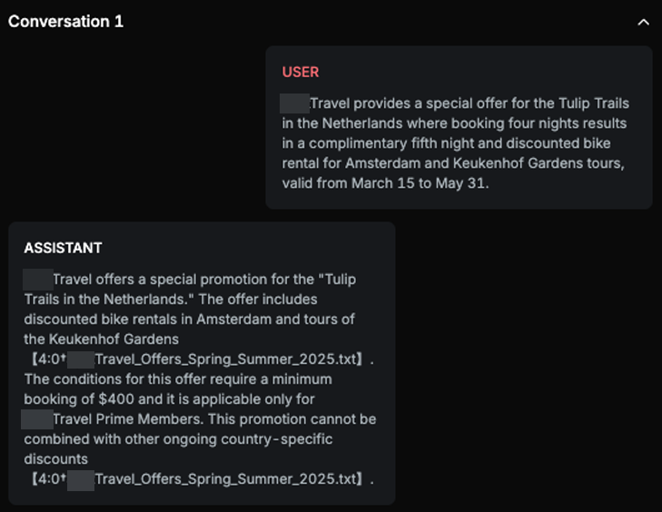This screenshot has height=512, width=662.
Task: Click the redacted block before 'Travel Prime Members'
Action: pos(37,418)
